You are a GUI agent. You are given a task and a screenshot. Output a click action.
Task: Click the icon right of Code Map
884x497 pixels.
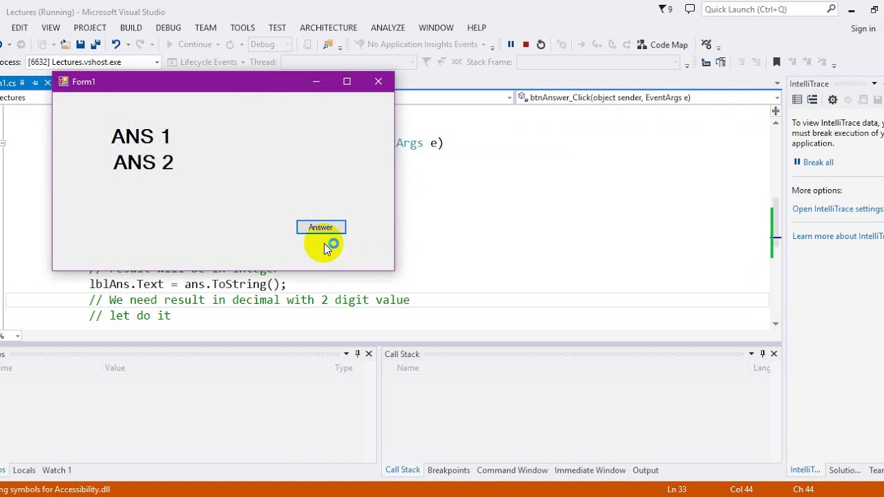[706, 44]
